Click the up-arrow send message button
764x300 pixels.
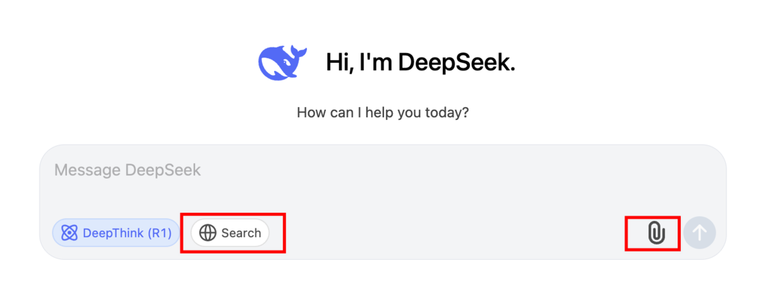click(x=700, y=232)
